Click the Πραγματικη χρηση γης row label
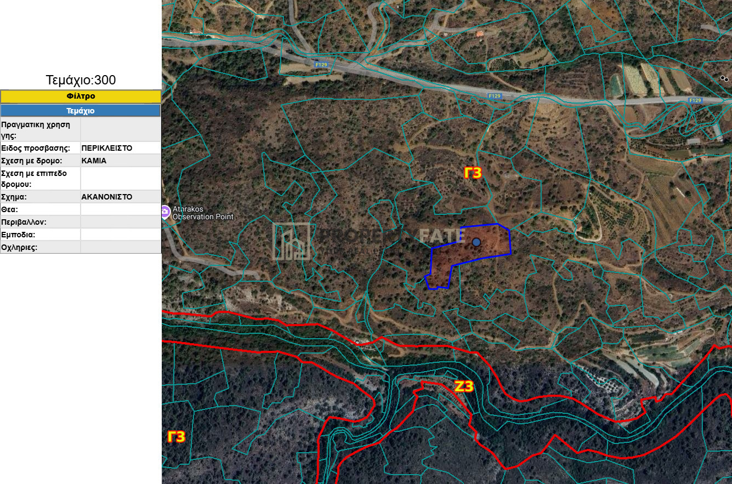The height and width of the screenshot is (484, 732). 36,130
